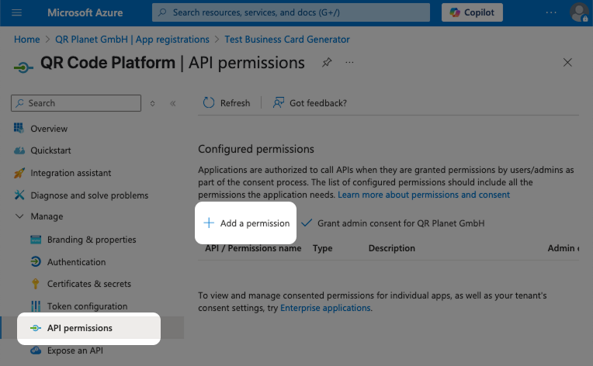The image size is (593, 366).
Task: Focus the sidebar Search field
Action: pos(76,103)
